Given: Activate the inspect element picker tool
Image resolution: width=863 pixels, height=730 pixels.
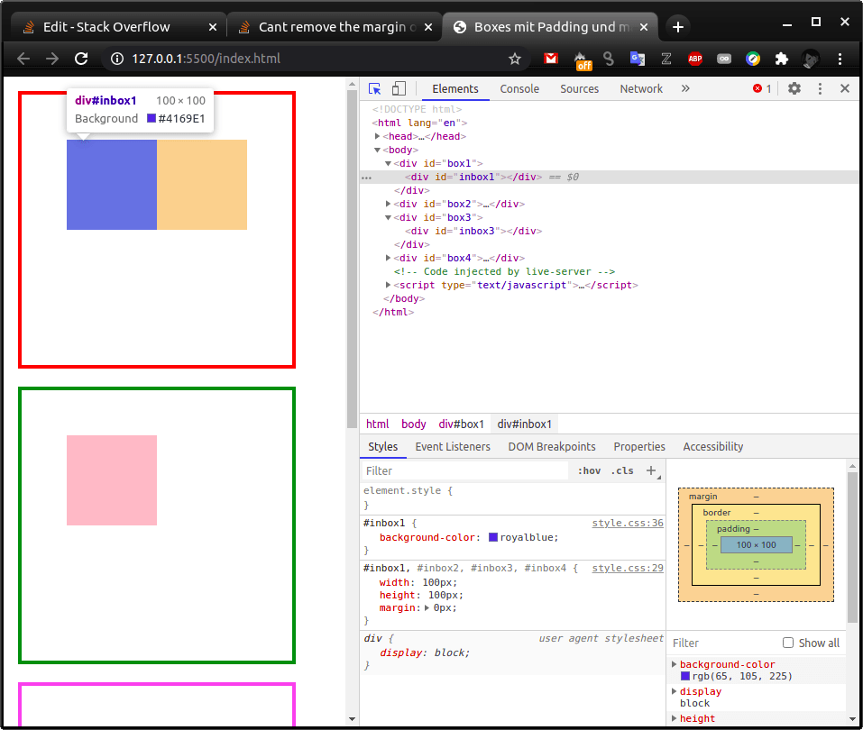Looking at the screenshot, I should point(375,88).
